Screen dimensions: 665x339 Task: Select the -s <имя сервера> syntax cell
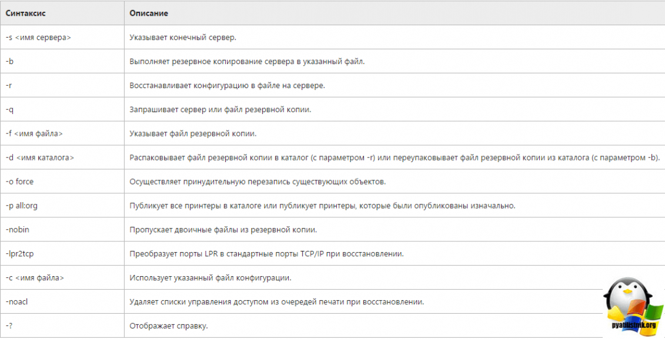pyautogui.click(x=38, y=38)
